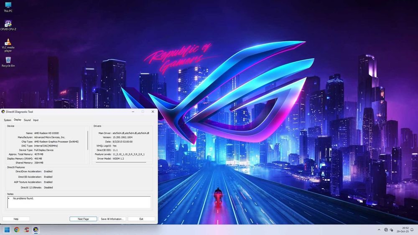The image size is (418, 235).
Task: Open the Windows Start menu
Action: tap(7, 230)
